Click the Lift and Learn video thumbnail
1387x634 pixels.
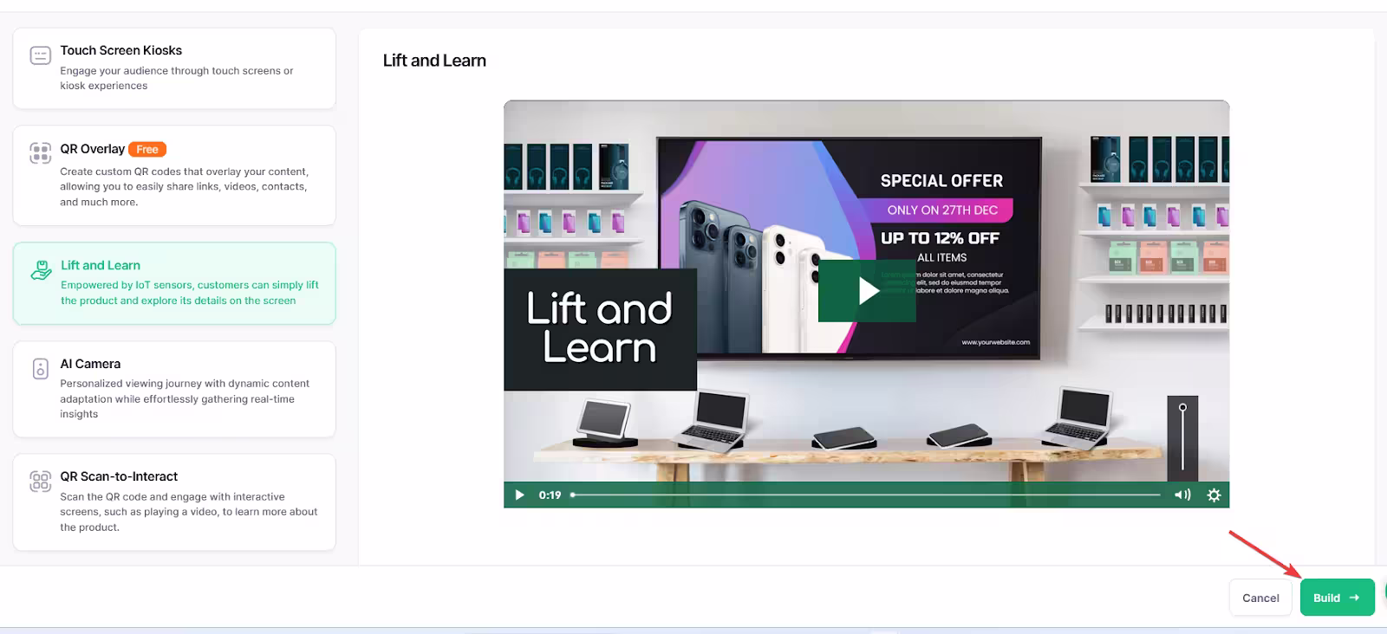pos(867,304)
